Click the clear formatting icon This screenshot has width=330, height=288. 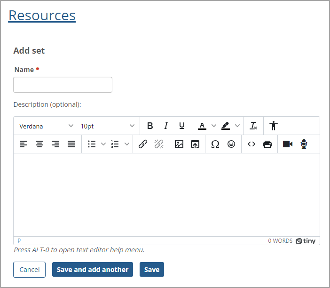pos(253,126)
